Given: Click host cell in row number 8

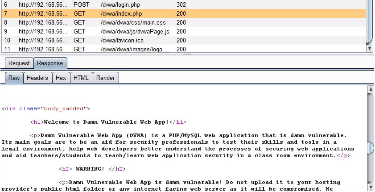Looking at the screenshot, I should [x=43, y=22].
